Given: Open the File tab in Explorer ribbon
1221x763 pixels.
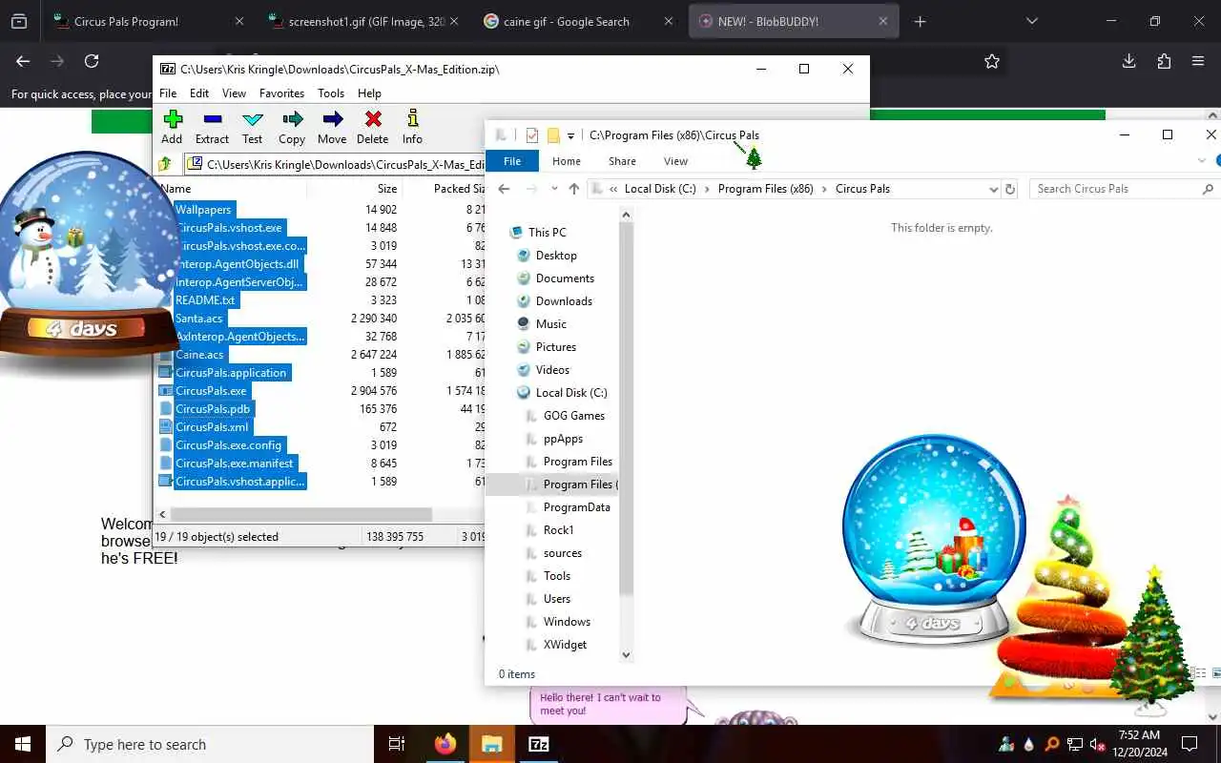Looking at the screenshot, I should (x=512, y=161).
